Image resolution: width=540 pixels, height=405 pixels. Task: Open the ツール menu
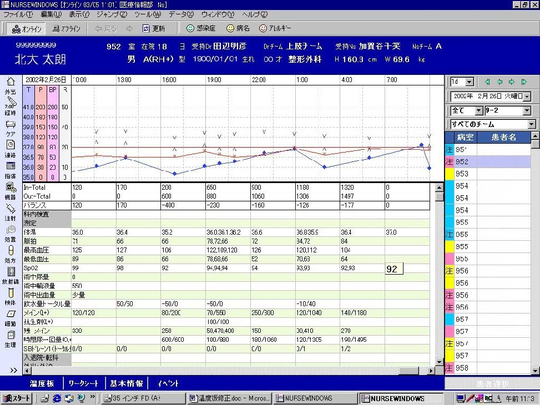[148, 14]
